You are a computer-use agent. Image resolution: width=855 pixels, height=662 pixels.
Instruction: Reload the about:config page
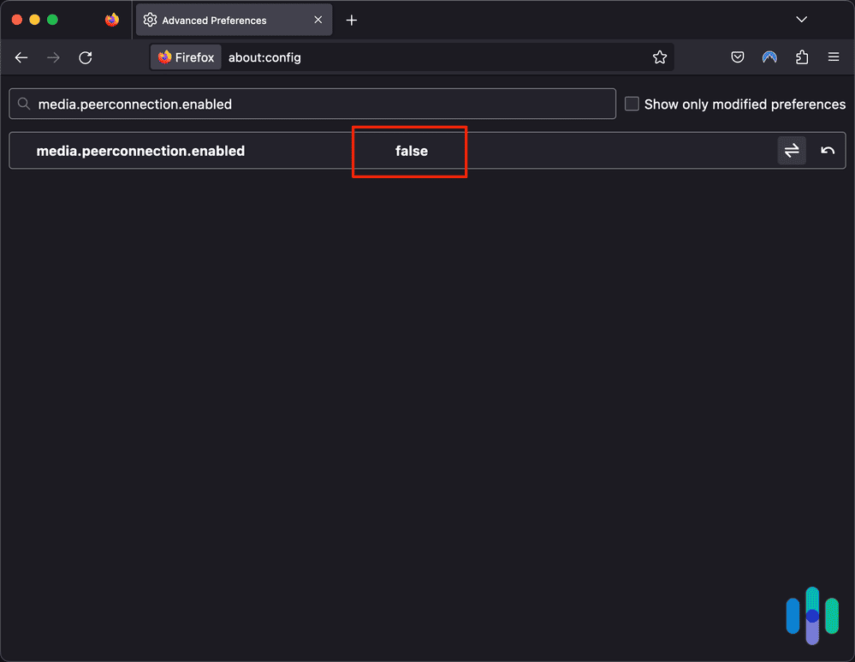tap(85, 57)
